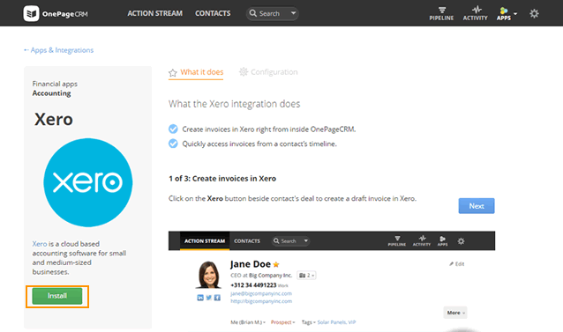Click the Accounting category label
Screen dimensions: 563x332
click(x=51, y=93)
